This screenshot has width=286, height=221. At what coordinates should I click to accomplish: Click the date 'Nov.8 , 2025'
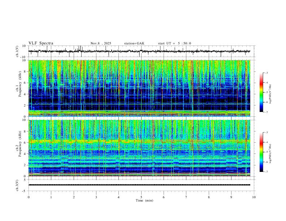coord(101,43)
